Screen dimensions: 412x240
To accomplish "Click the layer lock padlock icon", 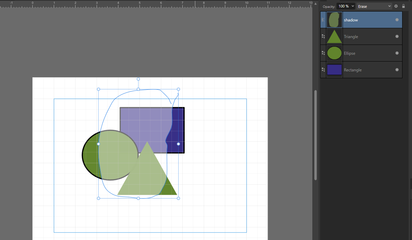I will [403, 6].
